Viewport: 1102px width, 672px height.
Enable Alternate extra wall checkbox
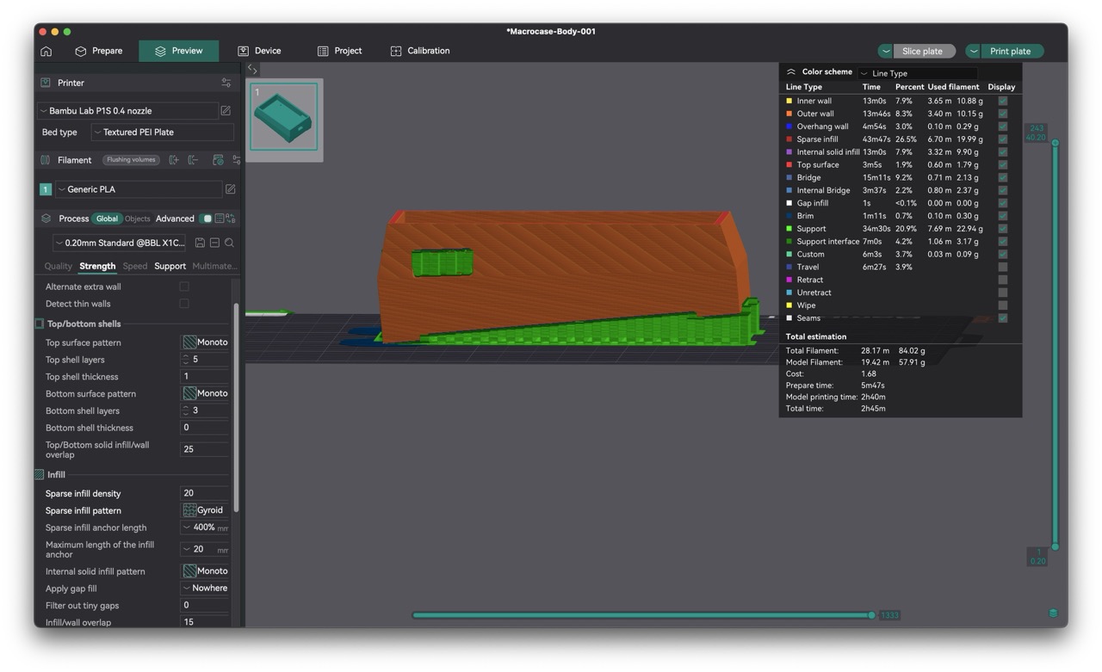pyautogui.click(x=184, y=287)
